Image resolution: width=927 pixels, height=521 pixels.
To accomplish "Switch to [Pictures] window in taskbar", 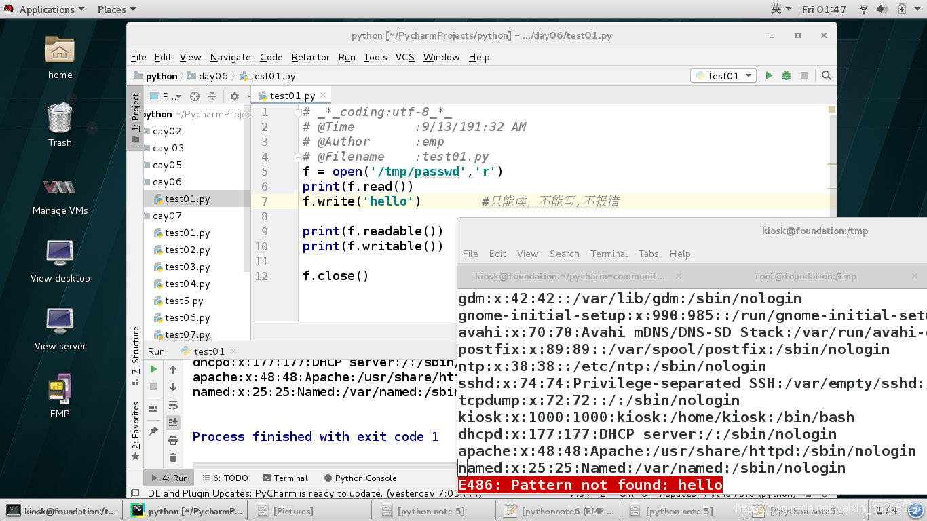I will point(309,511).
